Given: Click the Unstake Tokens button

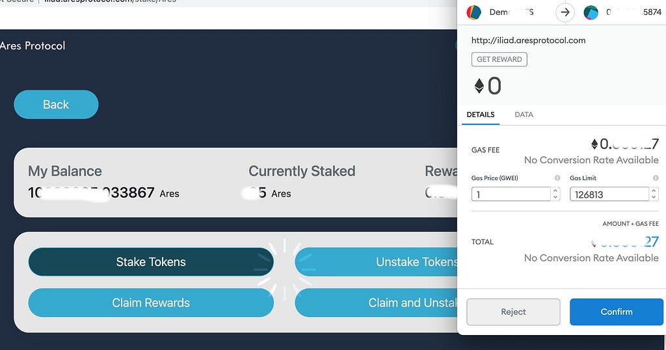Looking at the screenshot, I should pos(376,262).
